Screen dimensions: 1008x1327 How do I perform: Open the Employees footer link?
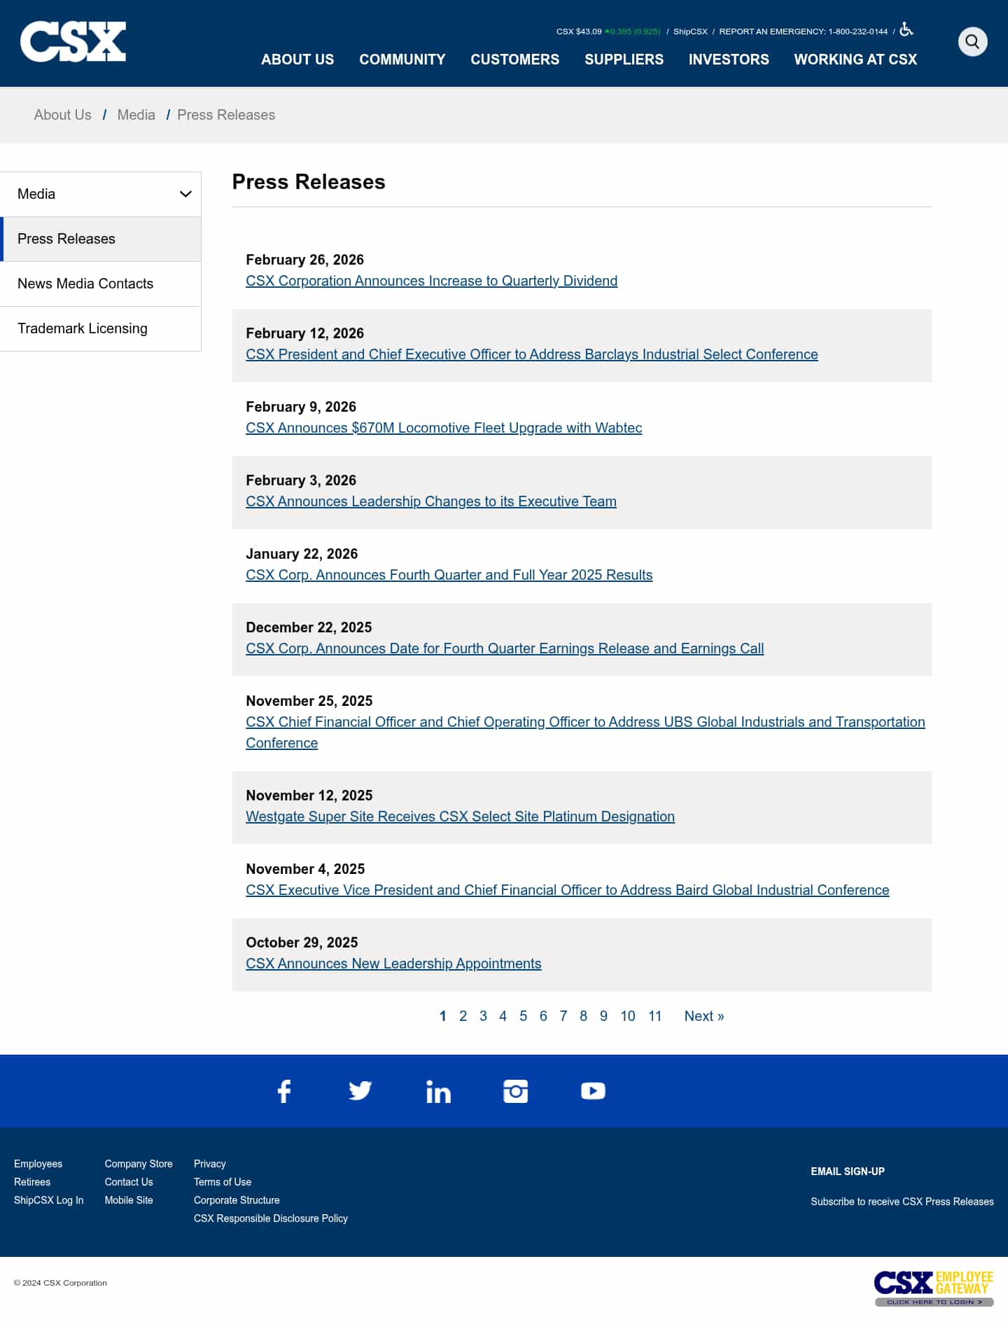point(38,1164)
